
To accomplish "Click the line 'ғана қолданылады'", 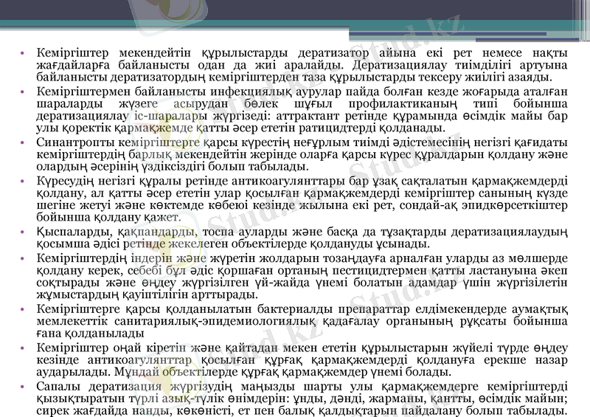I will 90,334.
